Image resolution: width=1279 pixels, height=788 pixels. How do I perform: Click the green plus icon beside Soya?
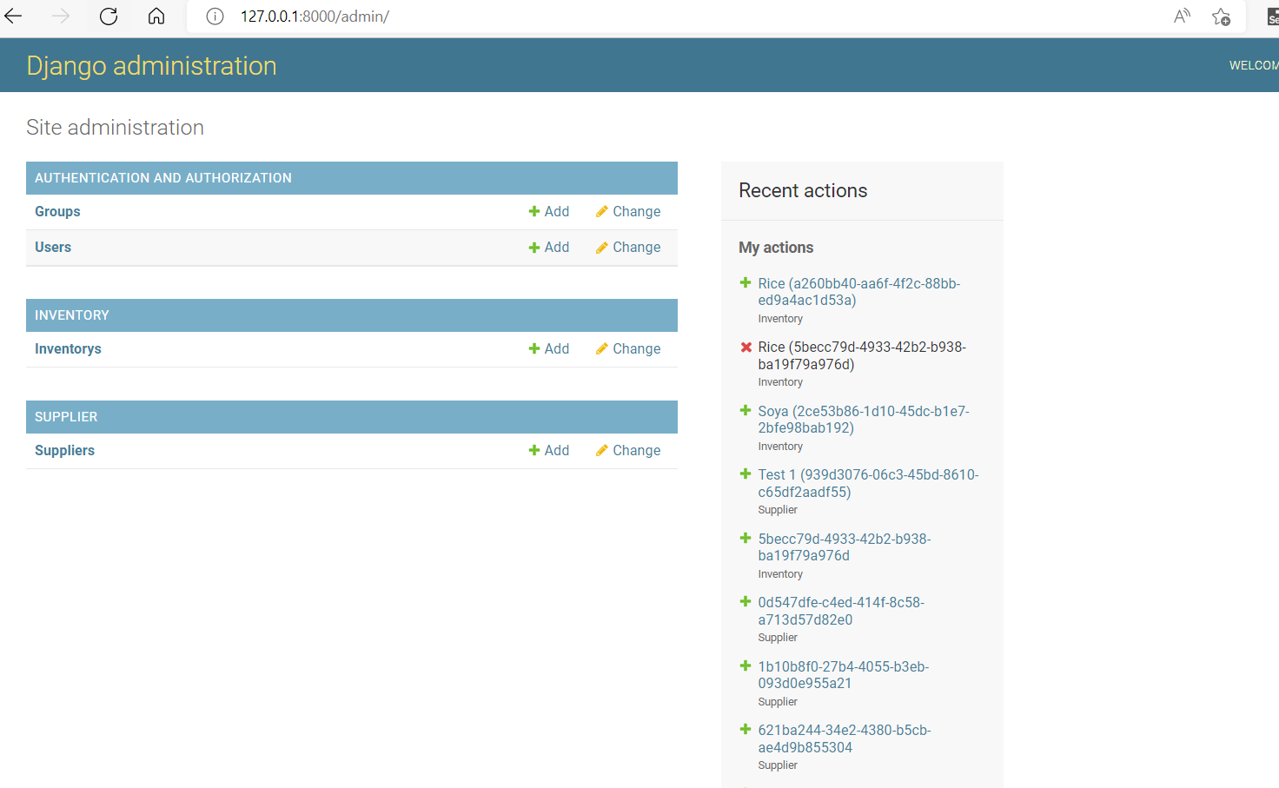746,411
